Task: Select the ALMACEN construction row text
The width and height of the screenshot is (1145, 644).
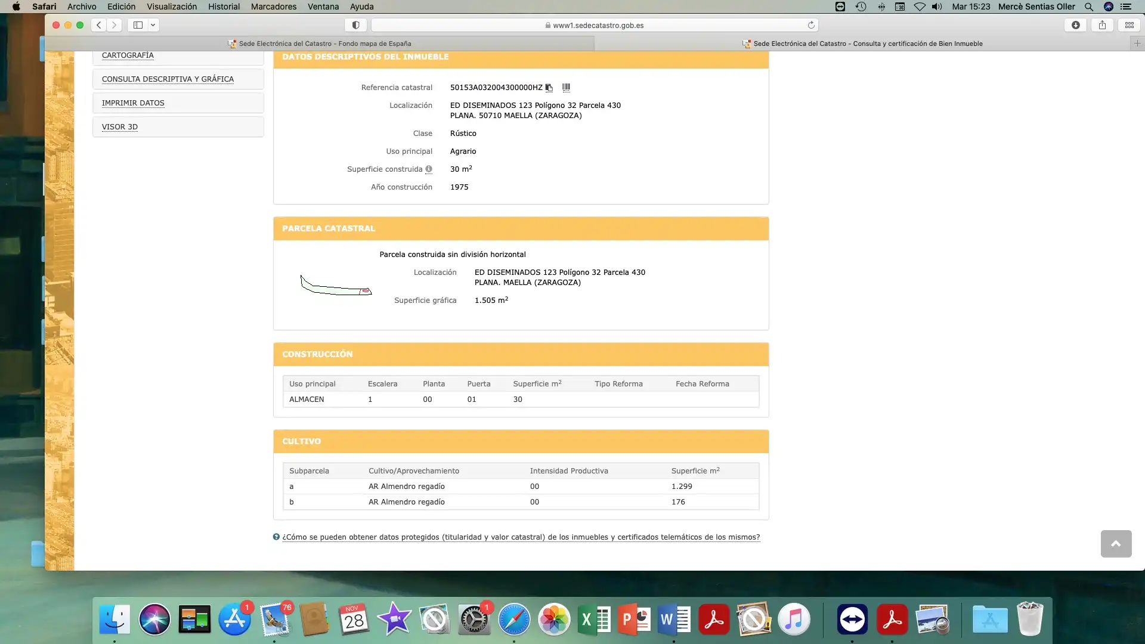Action: (307, 400)
